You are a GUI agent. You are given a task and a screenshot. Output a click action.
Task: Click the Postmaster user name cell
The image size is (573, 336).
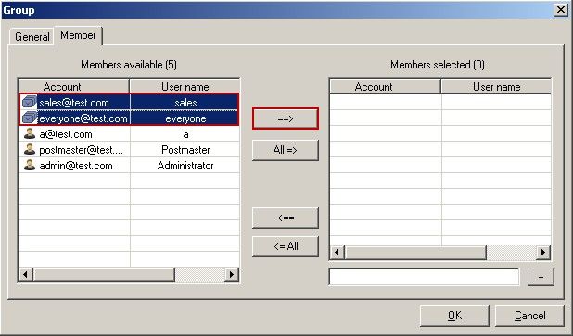point(185,150)
